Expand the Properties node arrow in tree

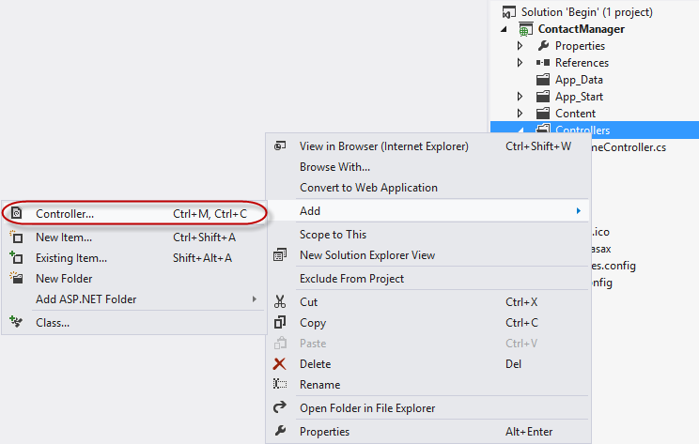[520, 46]
